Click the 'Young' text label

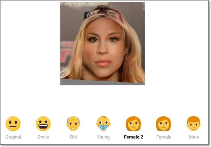tap(103, 137)
